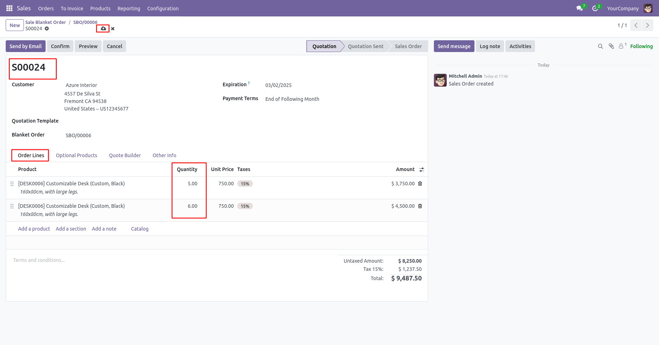The height and width of the screenshot is (345, 659).
Task: Set status to Quotation Sent
Action: pyautogui.click(x=365, y=46)
